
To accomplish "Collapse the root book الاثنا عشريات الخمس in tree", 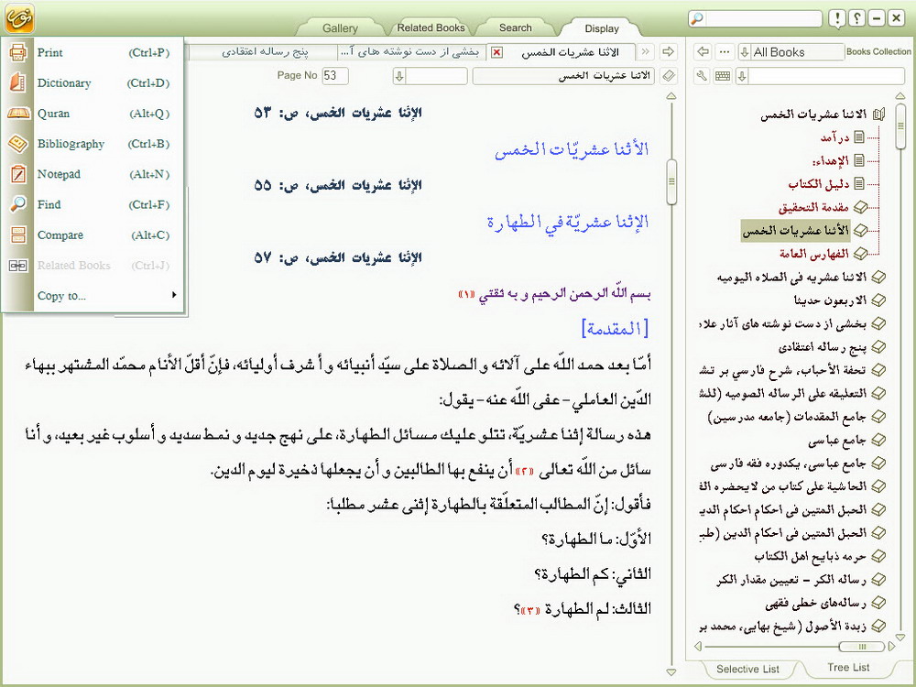I will click(x=878, y=114).
